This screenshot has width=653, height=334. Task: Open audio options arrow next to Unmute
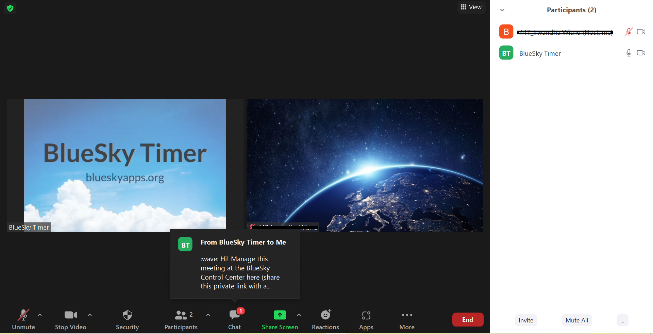click(40, 315)
